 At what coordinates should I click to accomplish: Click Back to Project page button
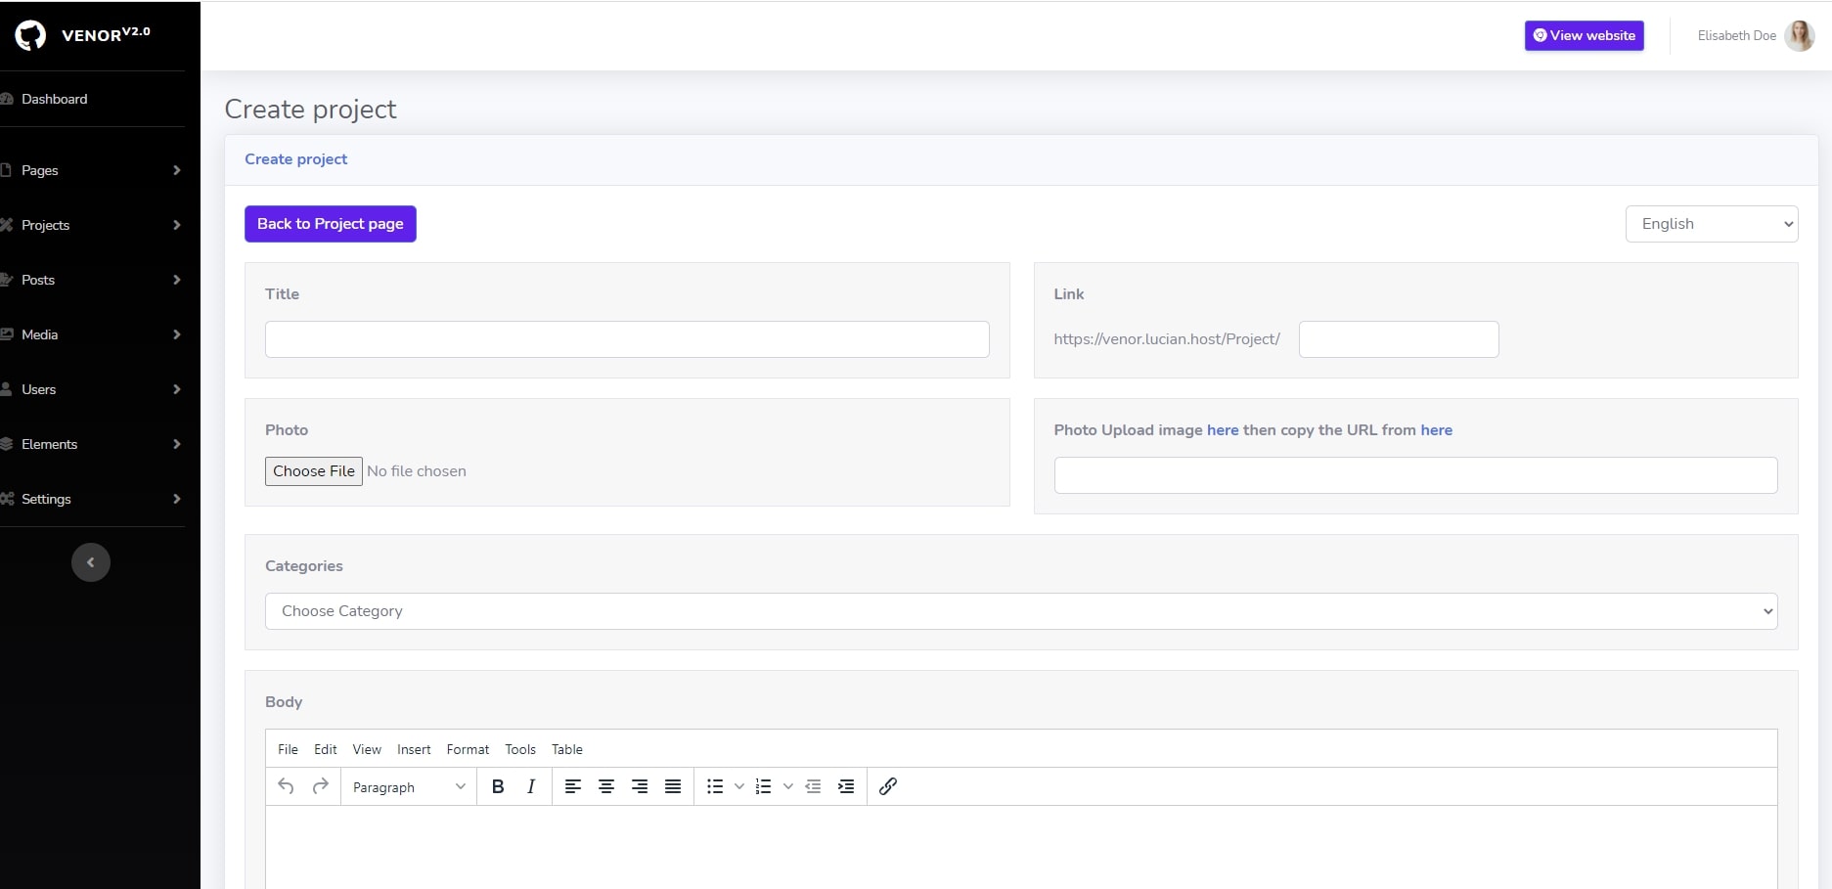tap(331, 224)
